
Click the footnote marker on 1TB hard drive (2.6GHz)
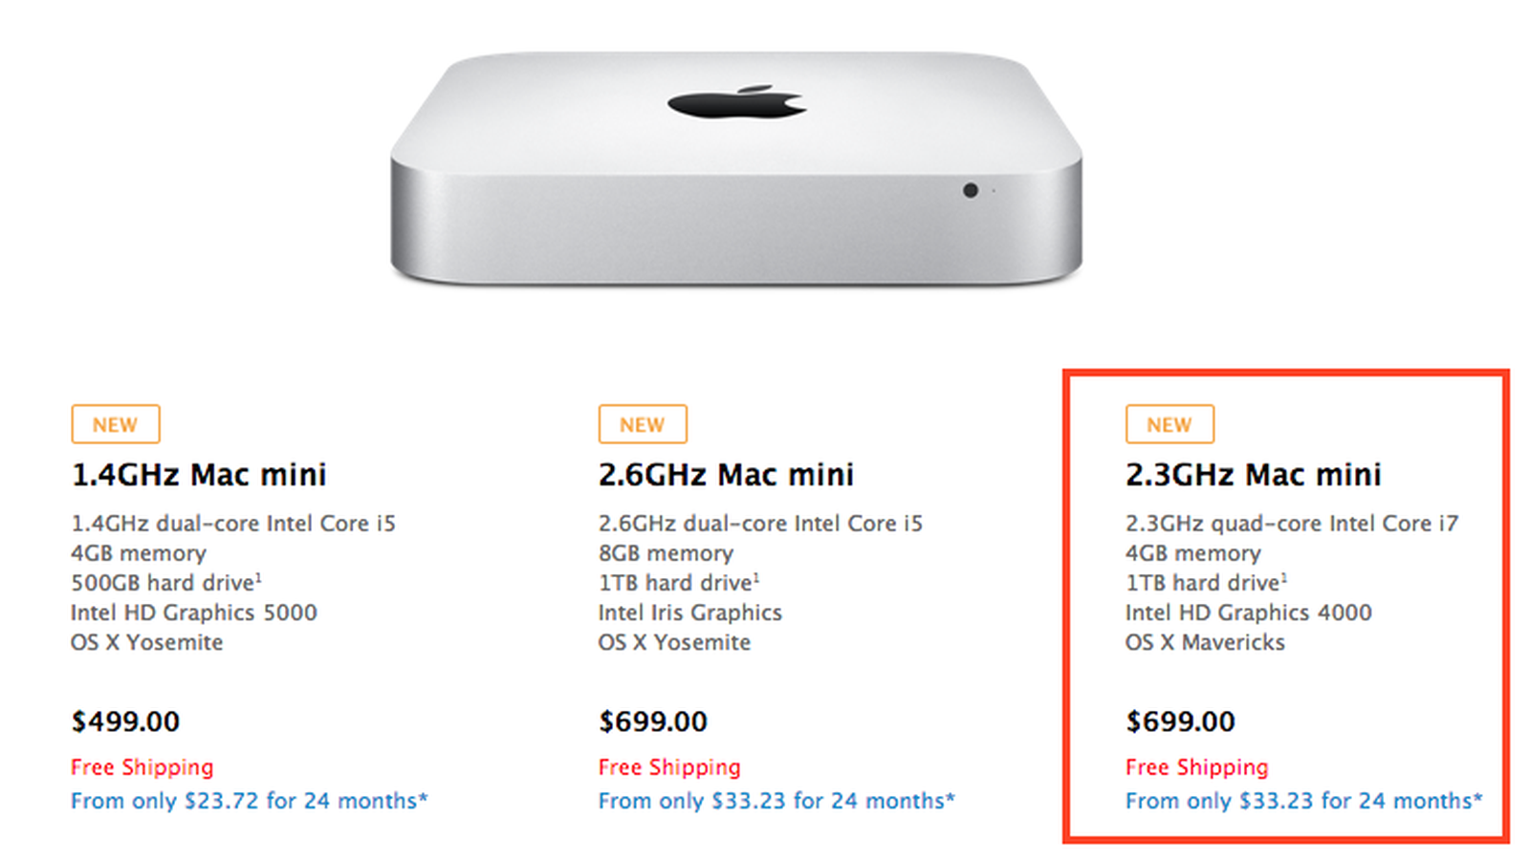pos(756,577)
